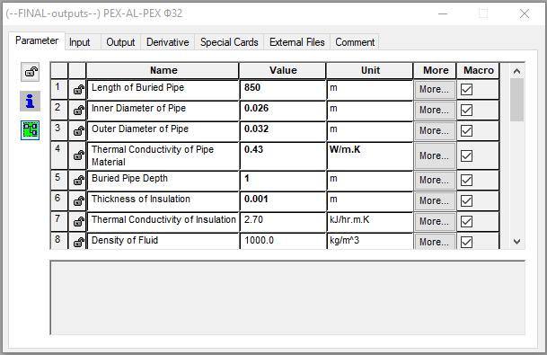Viewport: 547px width, 355px height.
Task: Click the kJ/hr.m.K unit cell
Action: click(x=370, y=222)
